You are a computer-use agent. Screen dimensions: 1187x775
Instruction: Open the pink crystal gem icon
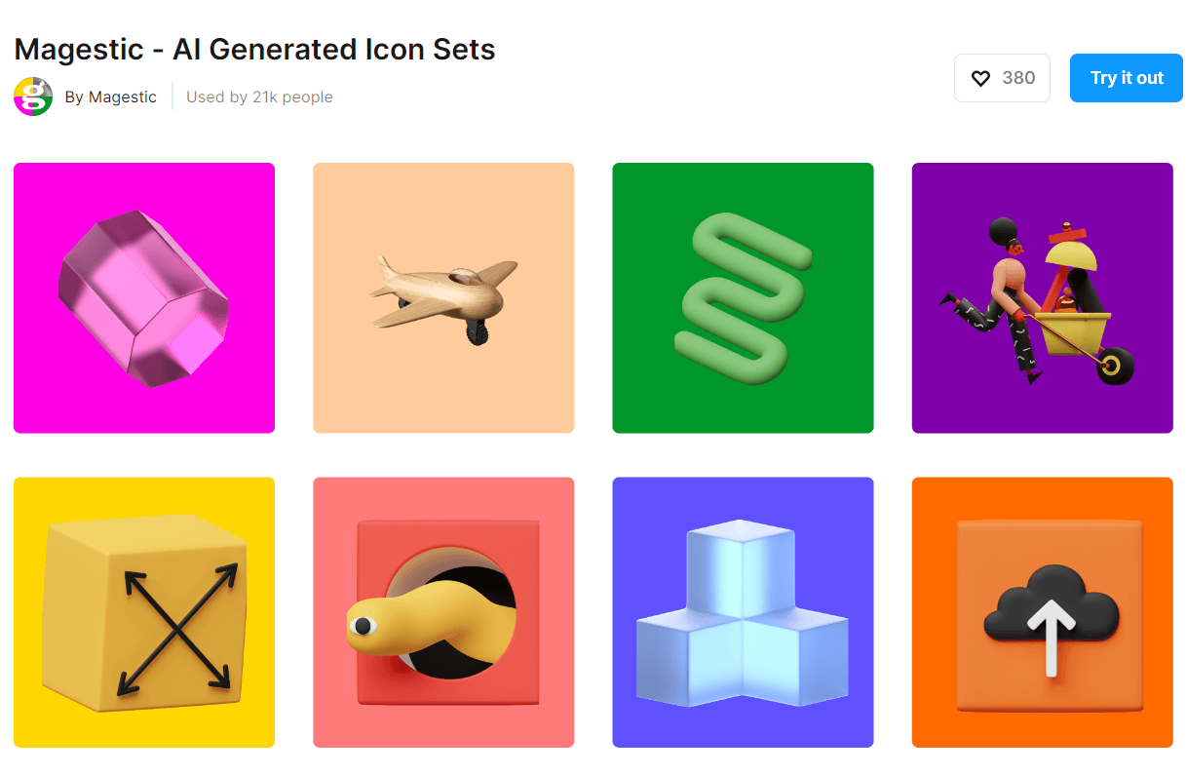coord(143,297)
